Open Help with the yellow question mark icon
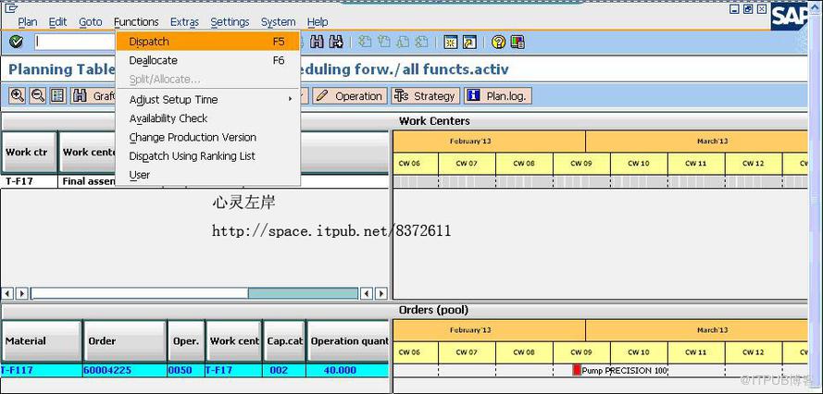Viewport: 823px width, 394px height. point(499,42)
